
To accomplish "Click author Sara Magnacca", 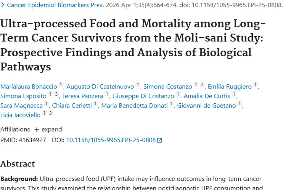I will click(22, 106).
